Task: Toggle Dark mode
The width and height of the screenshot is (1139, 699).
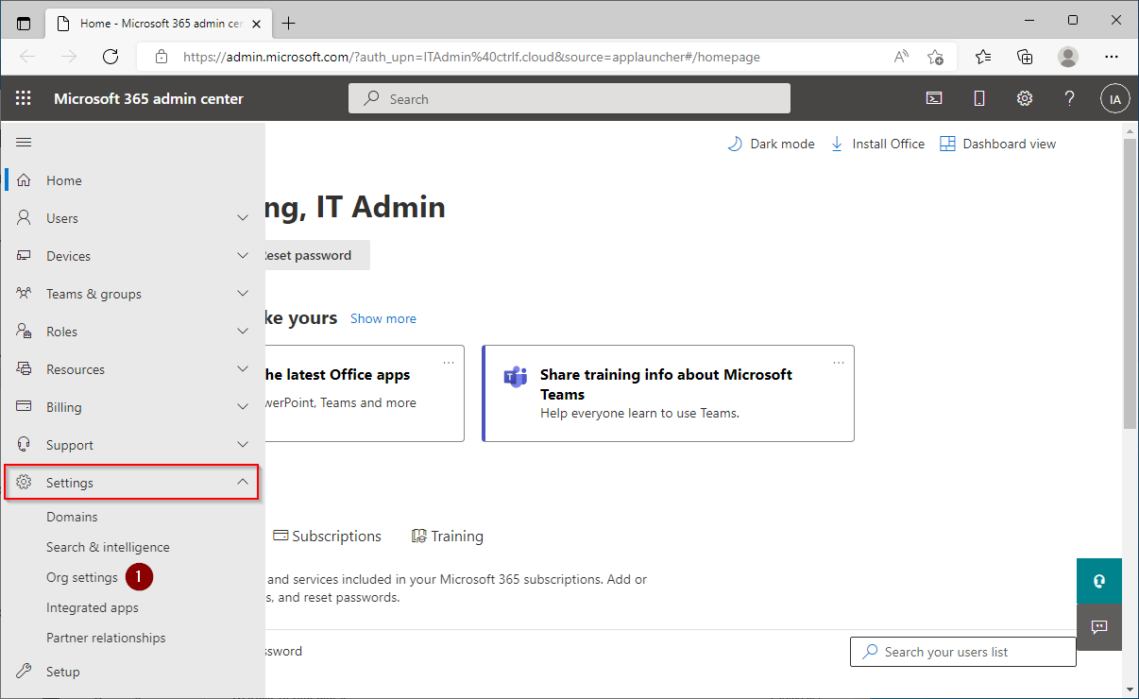Action: click(771, 144)
